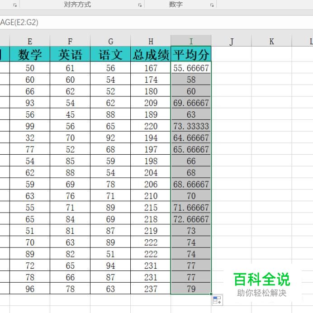This screenshot has width=313, height=313.
Task: Click total score cell 174
Action: [x=151, y=79]
